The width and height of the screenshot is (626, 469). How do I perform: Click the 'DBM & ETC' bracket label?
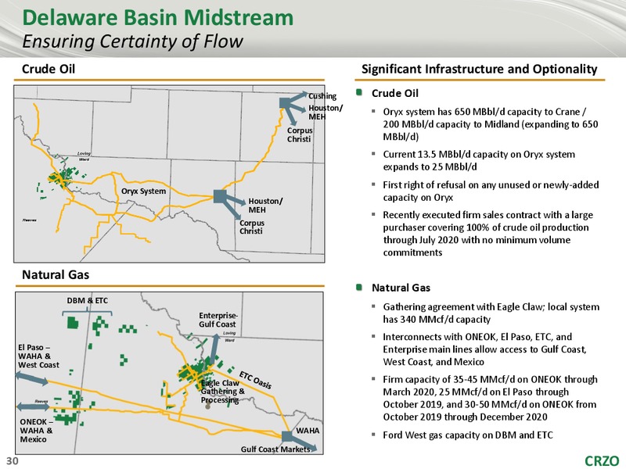pos(87,301)
